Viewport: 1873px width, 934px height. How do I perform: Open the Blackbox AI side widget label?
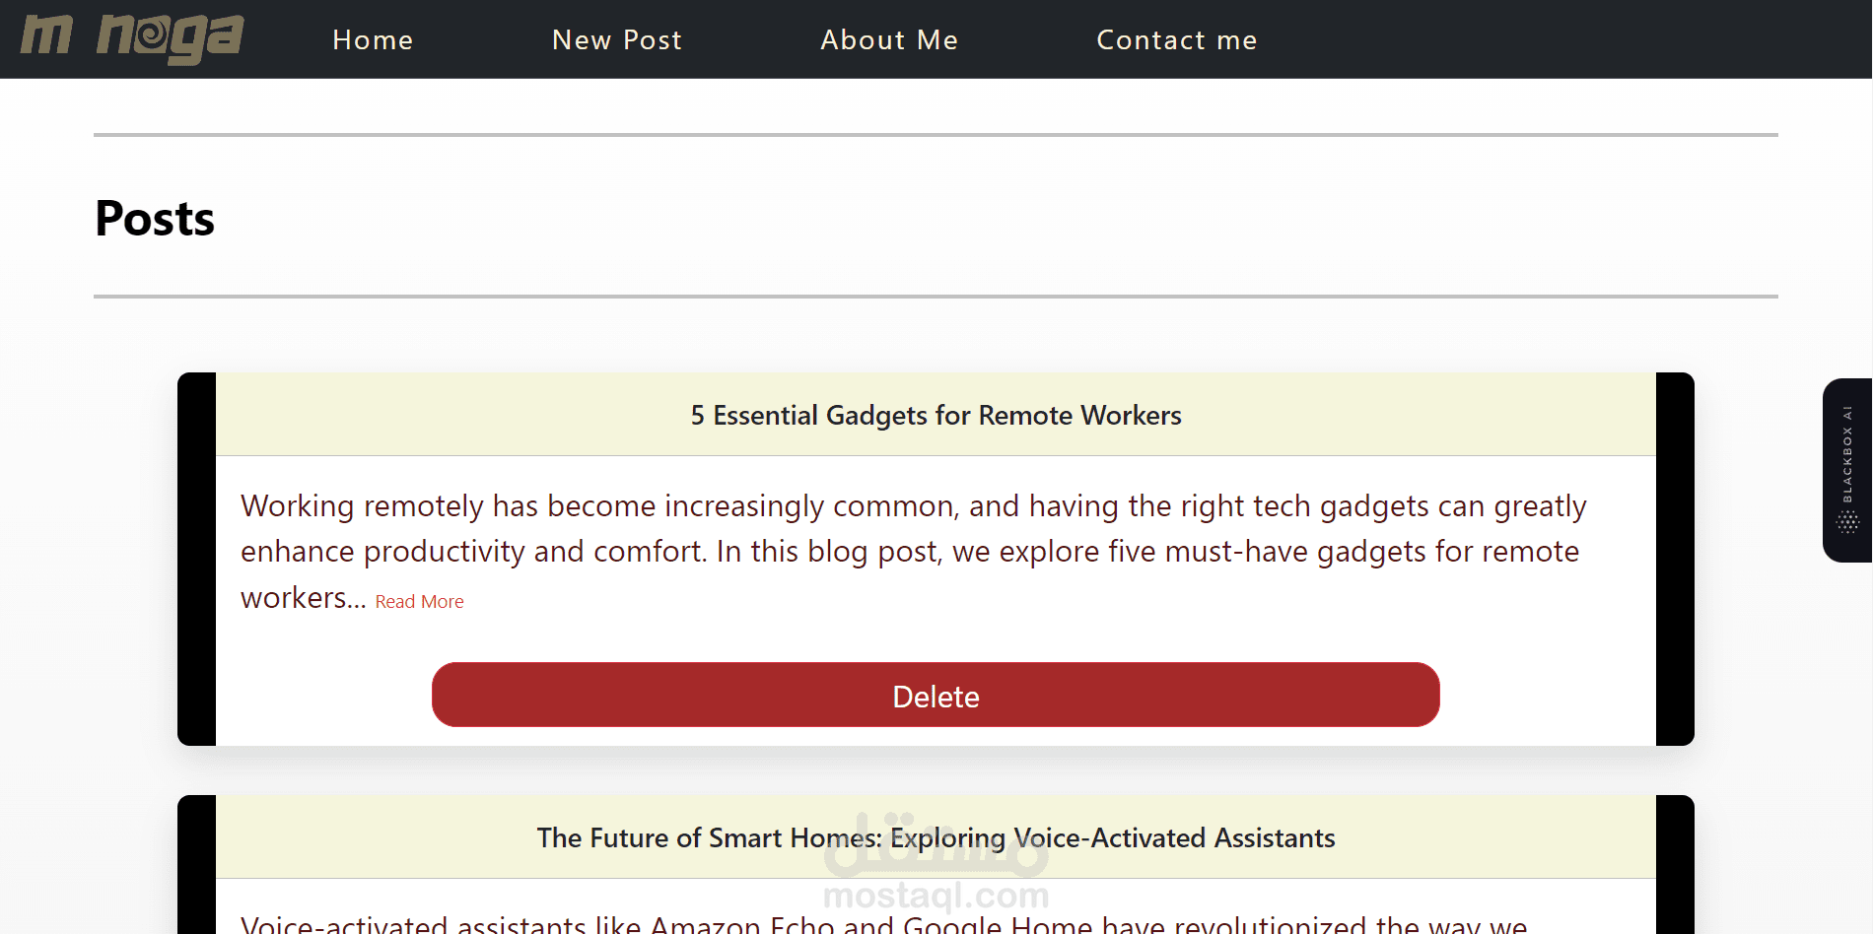(1847, 453)
